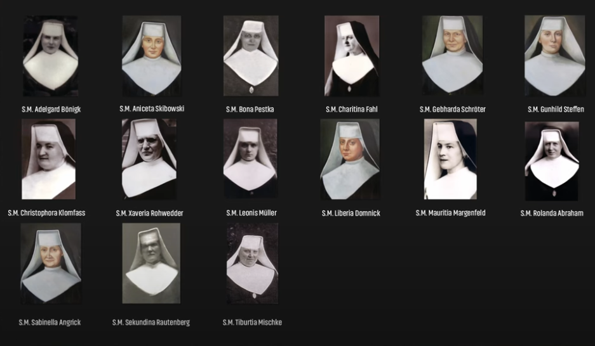The width and height of the screenshot is (595, 346).
Task: Click the S.M. Bona Pestka portrait
Action: [251, 56]
